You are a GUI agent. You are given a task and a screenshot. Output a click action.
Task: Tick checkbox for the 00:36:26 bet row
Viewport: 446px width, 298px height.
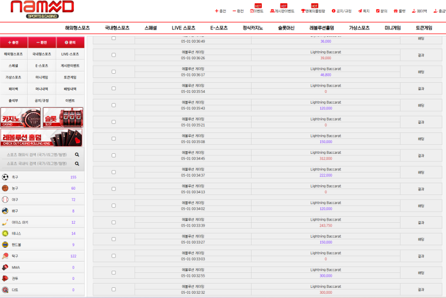coord(113,55)
